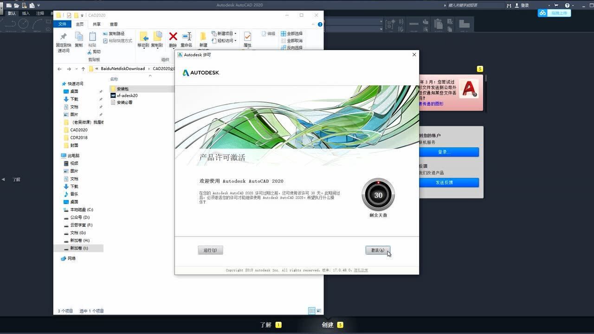The height and width of the screenshot is (334, 594).
Task: Select 云哥学堂 (F:) drive in the navigation tree
Action: 78,225
